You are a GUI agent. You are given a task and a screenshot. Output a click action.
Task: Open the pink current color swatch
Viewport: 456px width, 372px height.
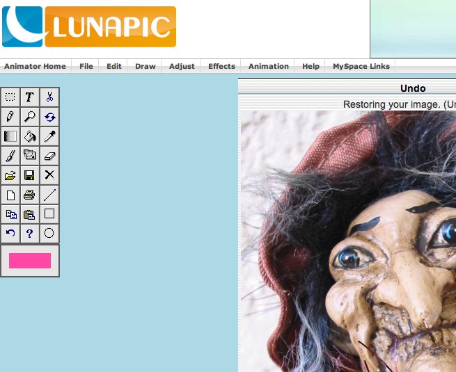[x=30, y=261]
